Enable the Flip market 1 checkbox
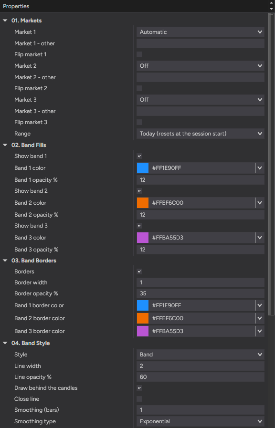This screenshot has width=275, height=428. tap(139, 54)
